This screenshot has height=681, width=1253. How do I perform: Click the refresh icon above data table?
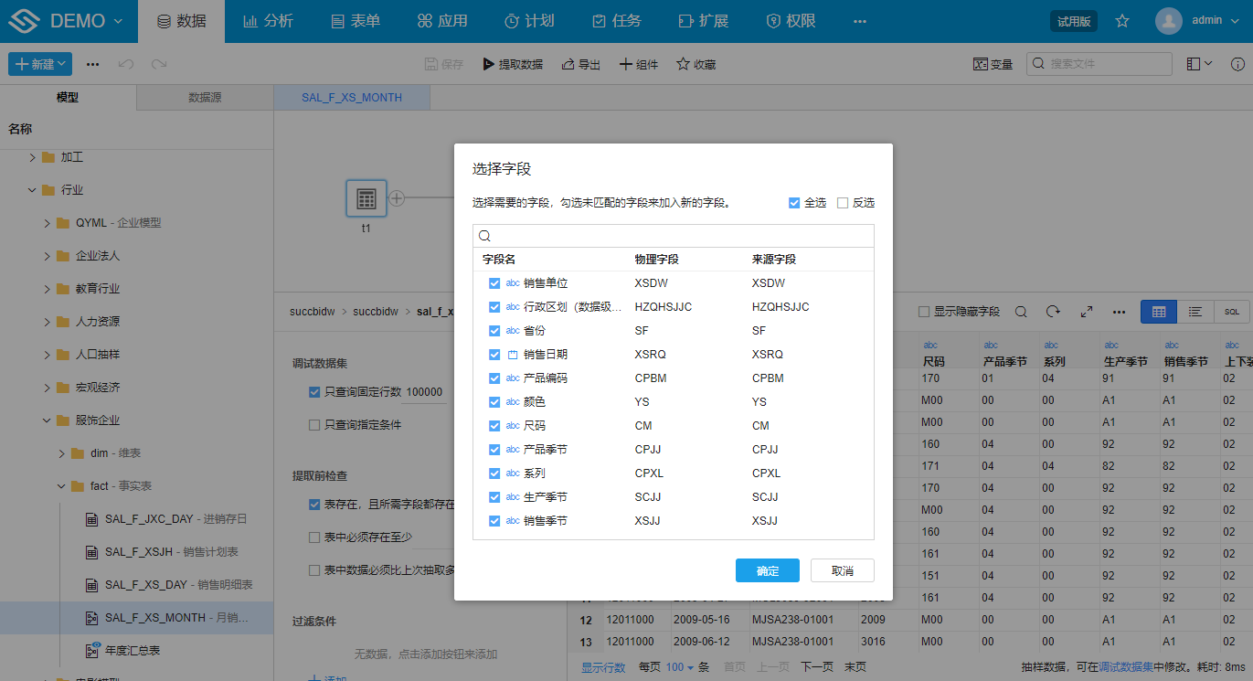(1053, 312)
